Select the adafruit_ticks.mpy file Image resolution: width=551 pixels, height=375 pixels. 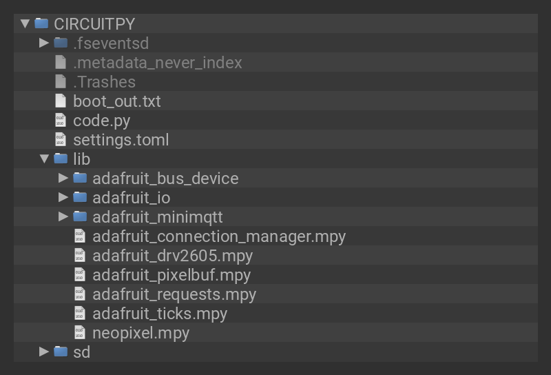[159, 313]
